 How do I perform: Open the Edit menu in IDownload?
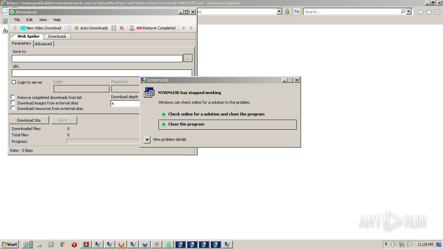(x=29, y=20)
